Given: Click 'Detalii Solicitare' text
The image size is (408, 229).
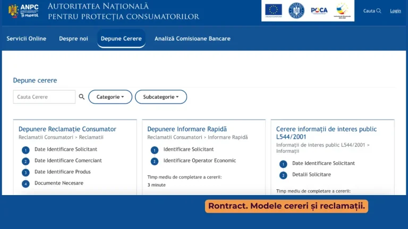Looking at the screenshot, I should (311, 174).
